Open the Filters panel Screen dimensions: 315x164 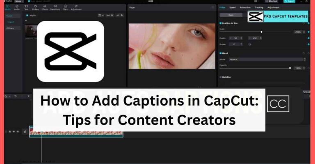(66, 7)
